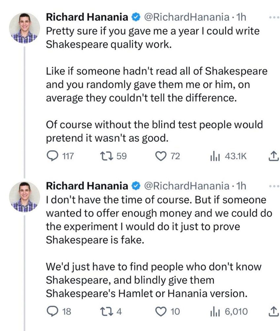
Task: Open the first tweet's 1h timestamp
Action: [x=242, y=17]
